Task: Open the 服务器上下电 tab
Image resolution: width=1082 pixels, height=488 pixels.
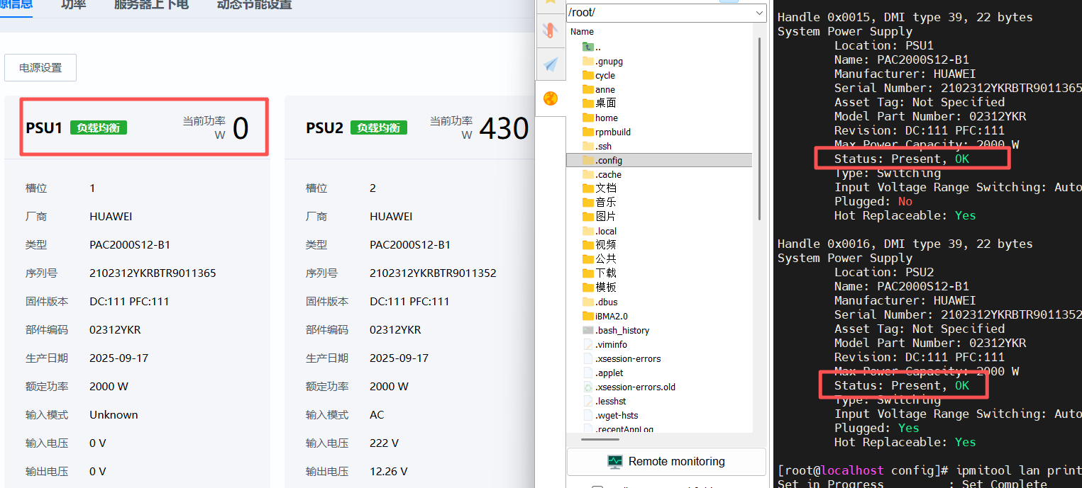Action: 151,5
